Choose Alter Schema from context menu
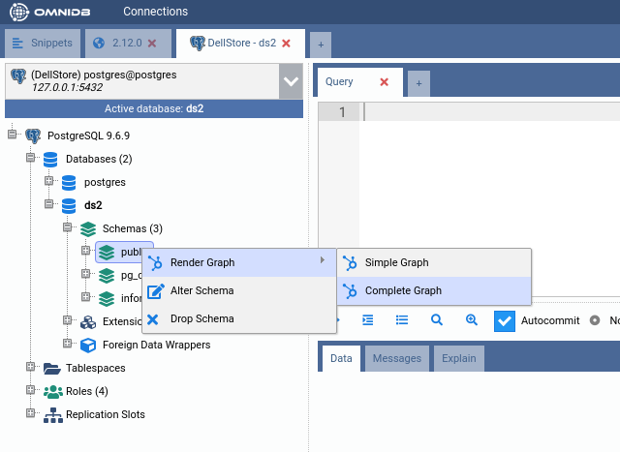Screen dimensions: 620x452 (x=239, y=290)
